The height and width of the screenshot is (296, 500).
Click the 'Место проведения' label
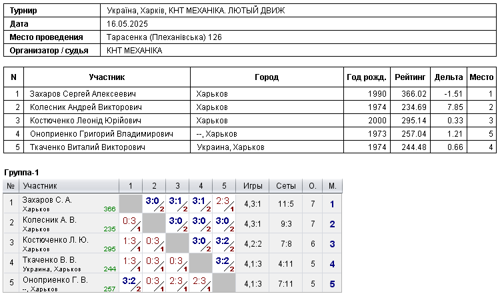46,37
